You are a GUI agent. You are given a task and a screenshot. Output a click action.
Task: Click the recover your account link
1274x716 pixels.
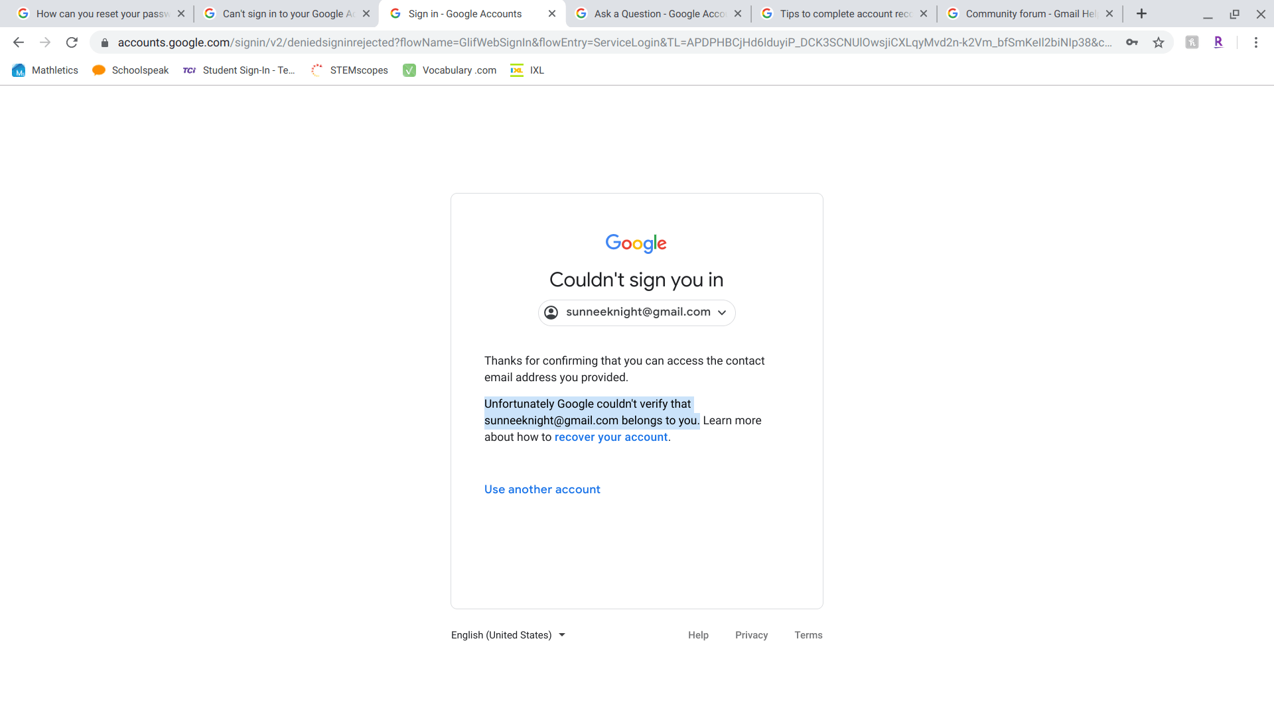[610, 438]
